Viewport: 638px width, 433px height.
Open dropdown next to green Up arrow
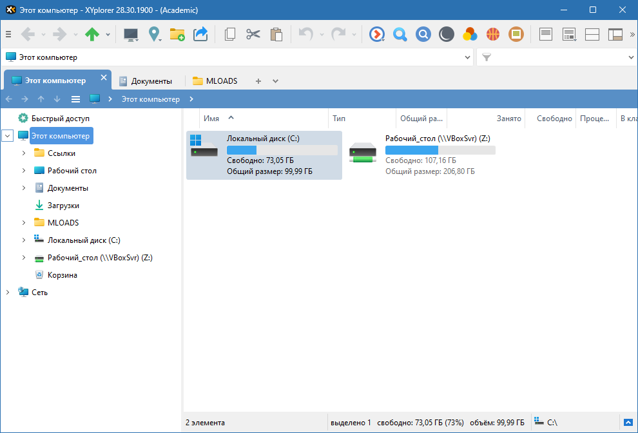pos(108,35)
